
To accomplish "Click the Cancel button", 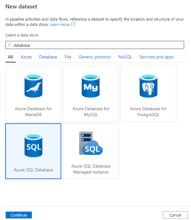I will 175,215.
